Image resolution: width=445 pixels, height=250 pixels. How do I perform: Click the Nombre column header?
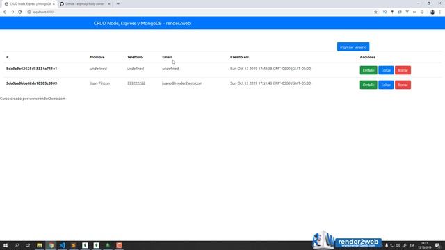(x=97, y=57)
